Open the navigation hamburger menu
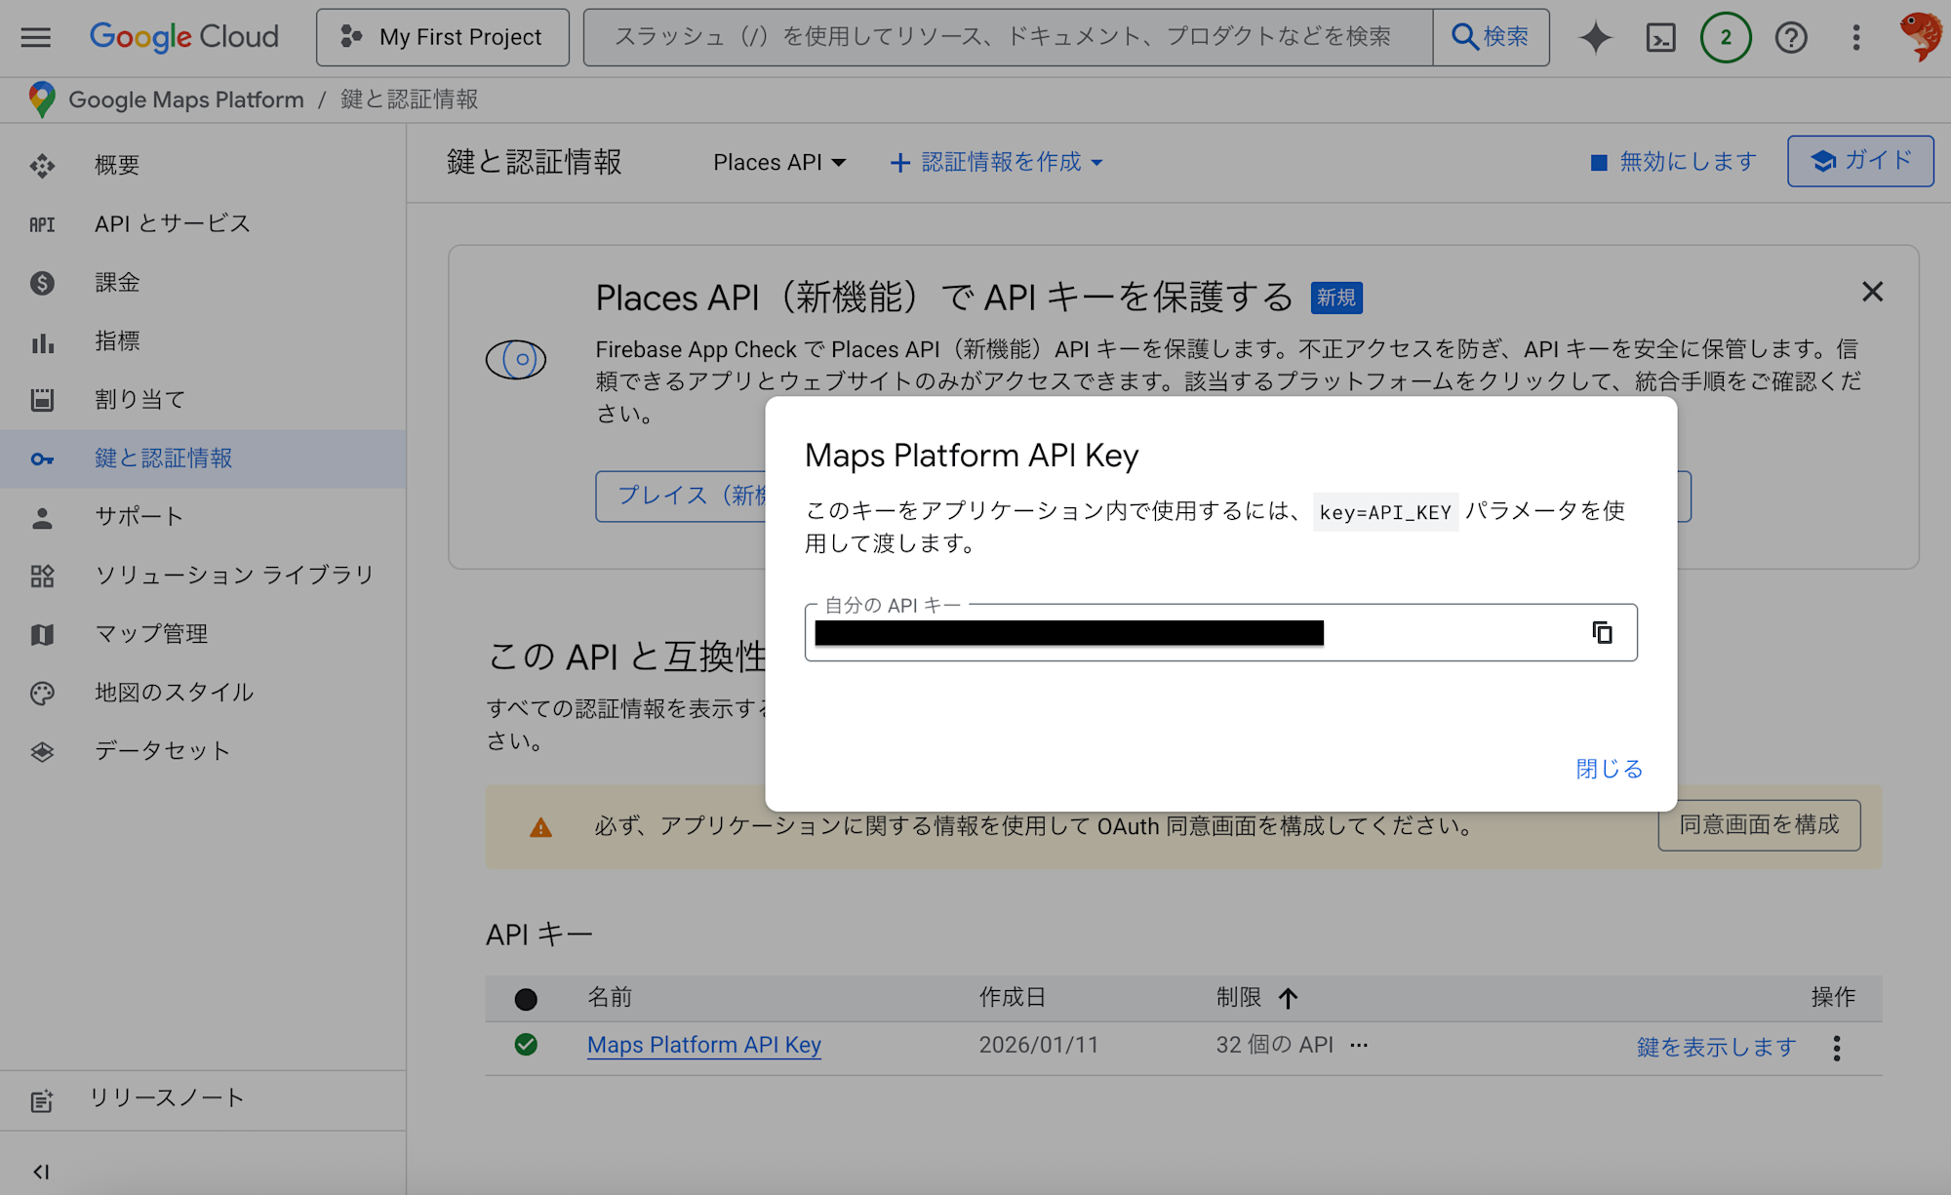The height and width of the screenshot is (1195, 1951). coord(35,37)
